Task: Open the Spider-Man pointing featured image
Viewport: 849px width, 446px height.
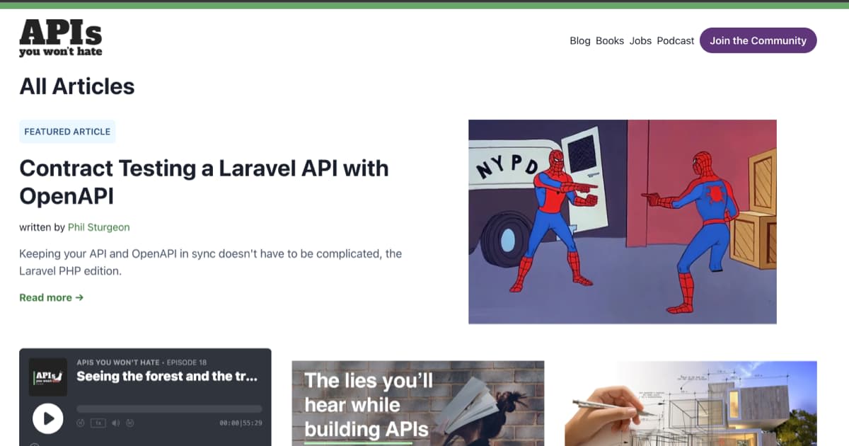Action: (x=623, y=222)
